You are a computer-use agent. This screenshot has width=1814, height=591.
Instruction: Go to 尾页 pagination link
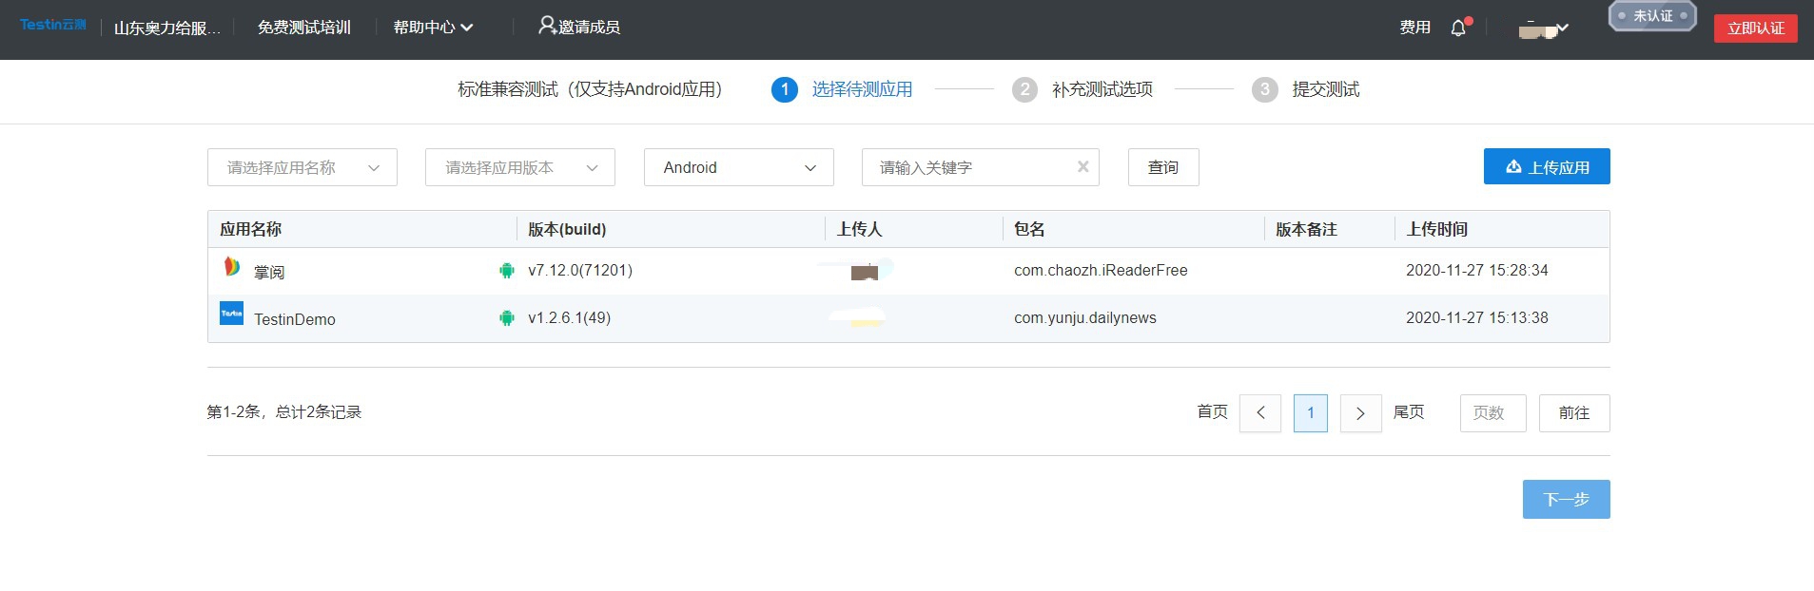1409,411
